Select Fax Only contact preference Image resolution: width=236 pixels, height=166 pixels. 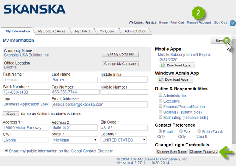181,131
